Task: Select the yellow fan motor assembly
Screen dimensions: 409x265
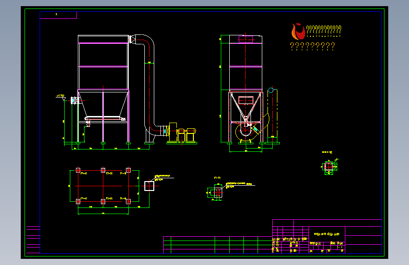Action: pyautogui.click(x=182, y=133)
